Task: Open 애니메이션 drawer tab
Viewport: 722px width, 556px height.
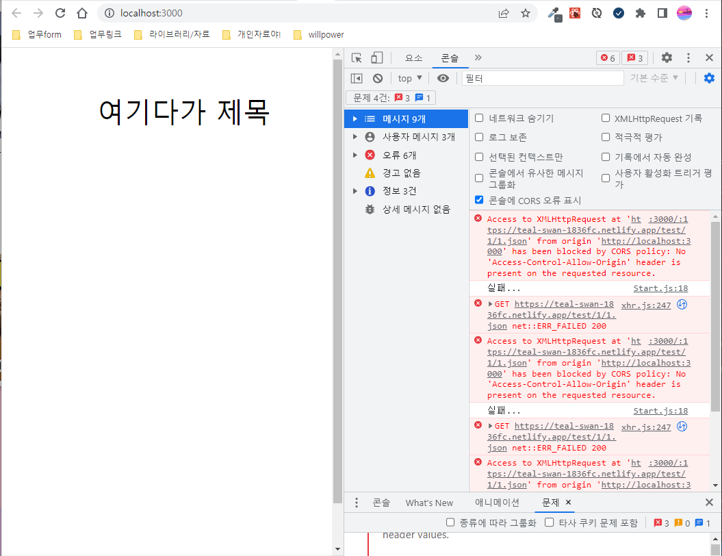Action: [497, 503]
